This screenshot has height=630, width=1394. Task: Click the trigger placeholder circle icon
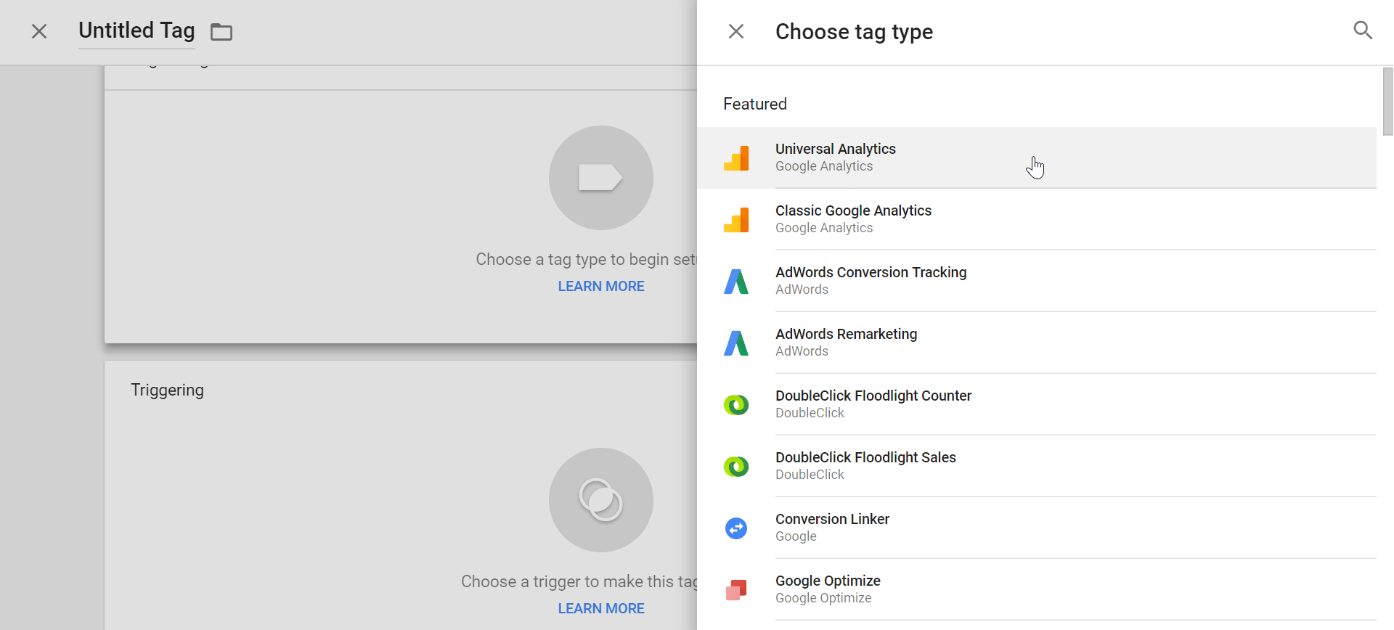tap(600, 500)
